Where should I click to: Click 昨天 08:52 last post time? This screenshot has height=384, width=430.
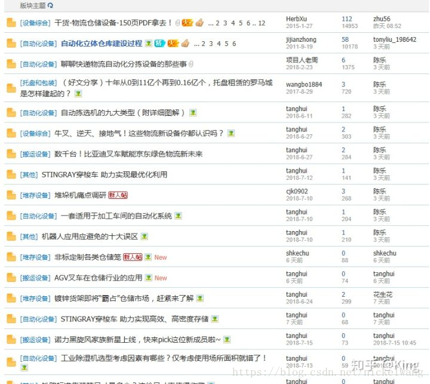pyautogui.click(x=387, y=26)
